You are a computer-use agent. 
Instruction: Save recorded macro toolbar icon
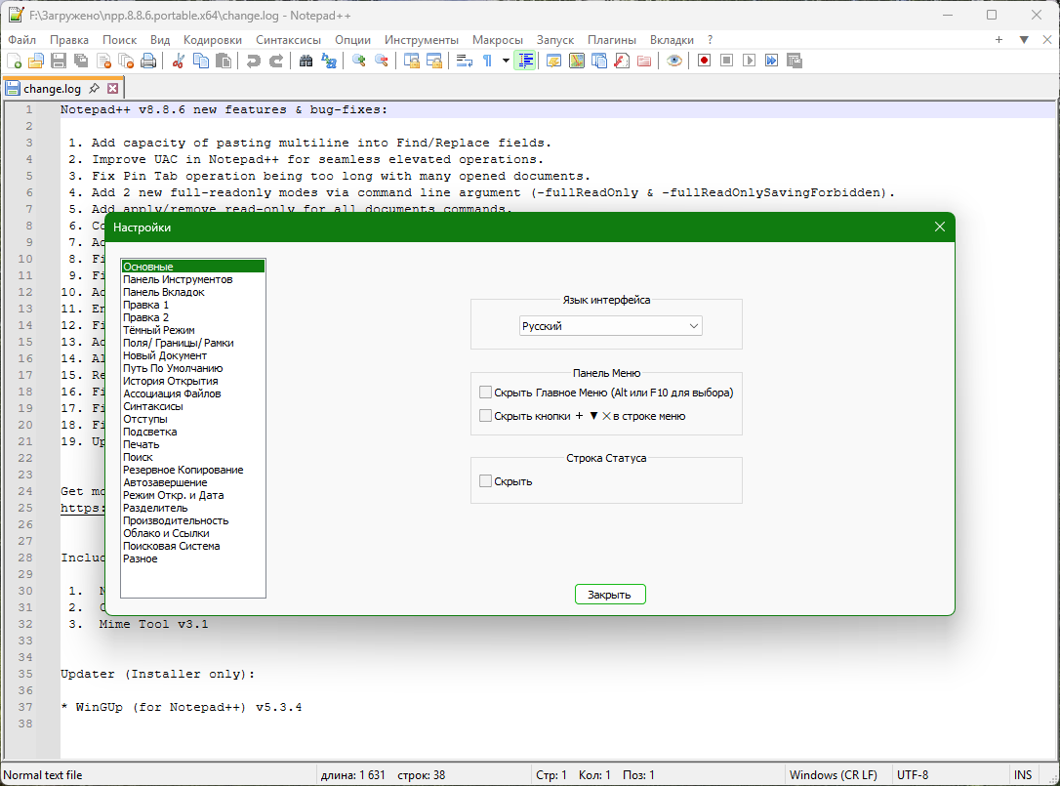795,61
